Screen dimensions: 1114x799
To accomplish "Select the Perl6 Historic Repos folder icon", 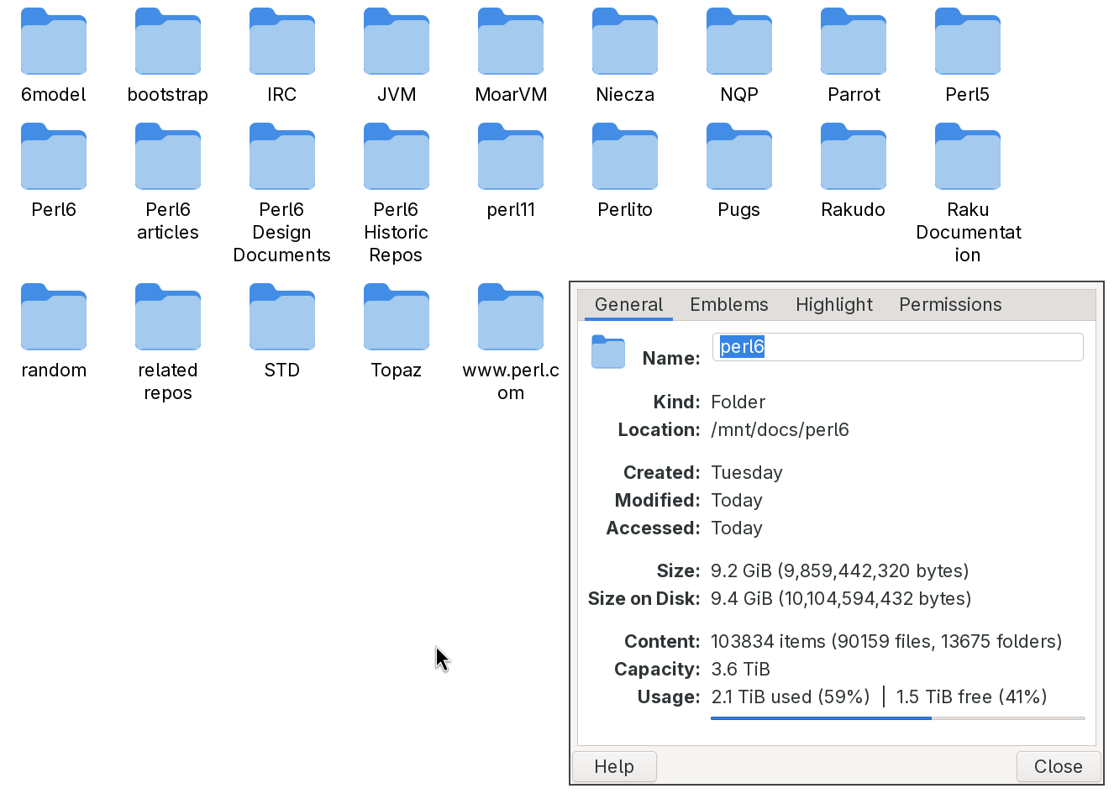I will (397, 156).
